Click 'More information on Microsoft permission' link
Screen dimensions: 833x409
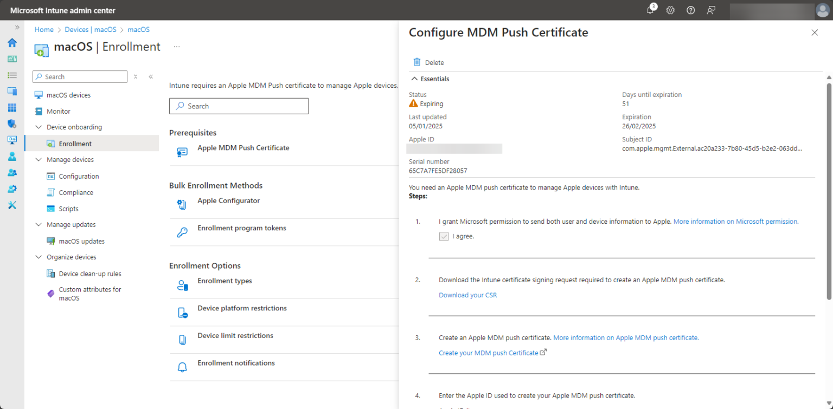pos(736,222)
